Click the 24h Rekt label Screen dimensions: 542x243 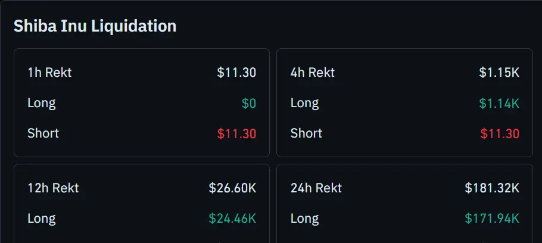point(316,188)
